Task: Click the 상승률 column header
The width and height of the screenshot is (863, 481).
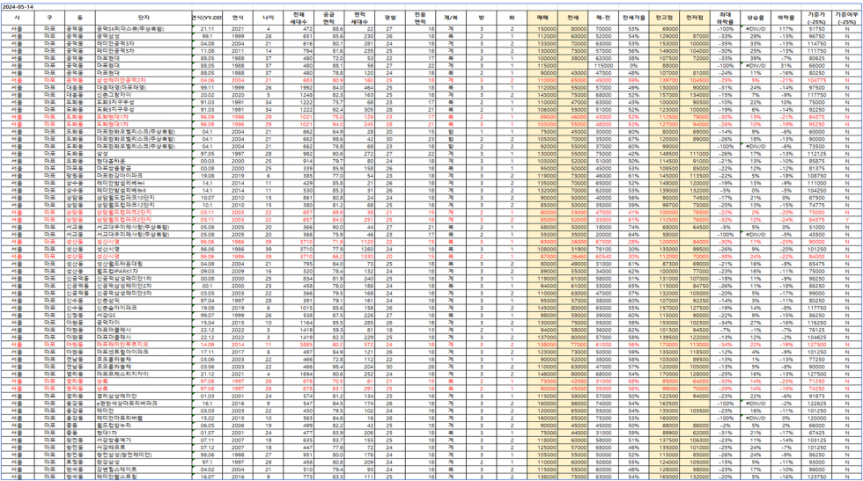Action: point(756,18)
